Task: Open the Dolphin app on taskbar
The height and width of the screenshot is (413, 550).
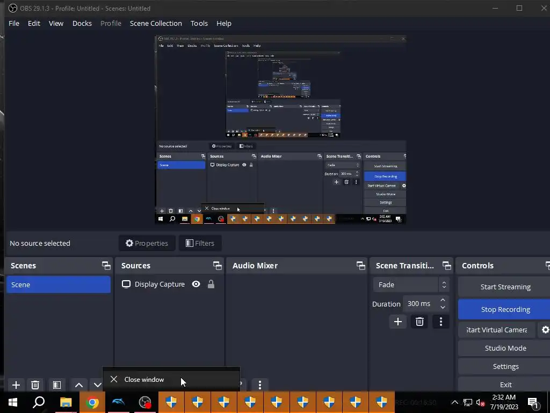Action: click(x=118, y=402)
